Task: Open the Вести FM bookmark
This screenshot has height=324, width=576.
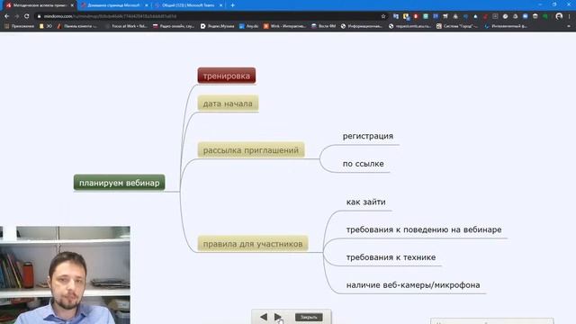Action: (324, 26)
